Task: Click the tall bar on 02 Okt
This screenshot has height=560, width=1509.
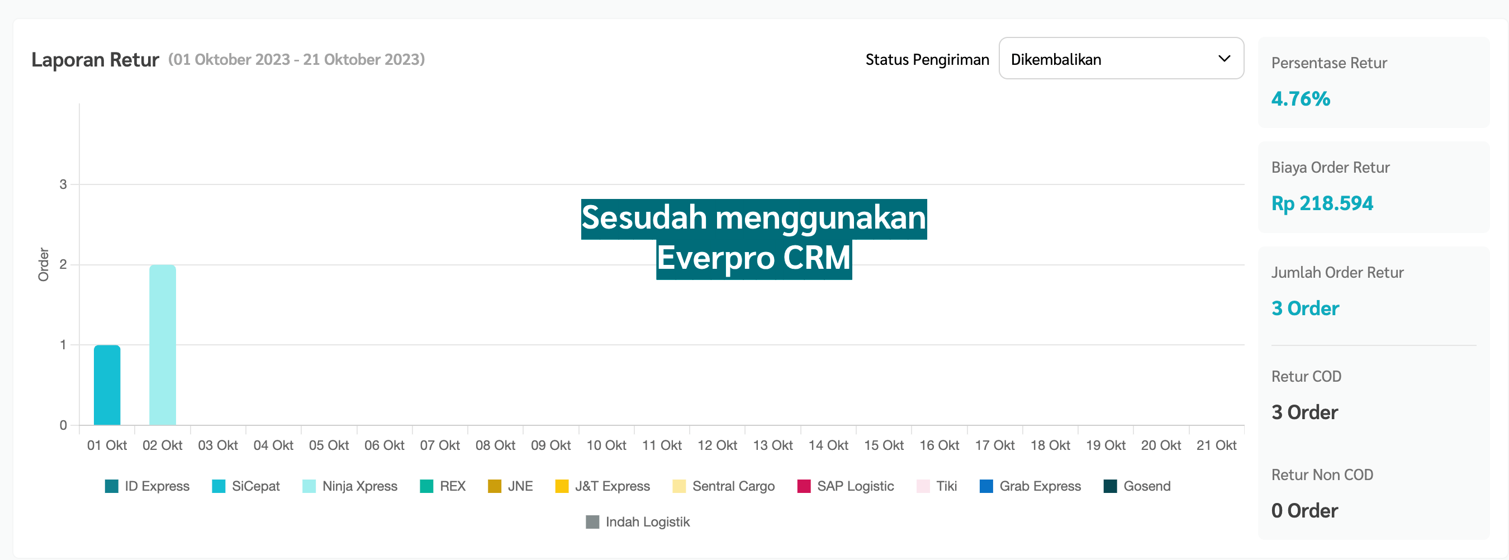Action: click(162, 345)
